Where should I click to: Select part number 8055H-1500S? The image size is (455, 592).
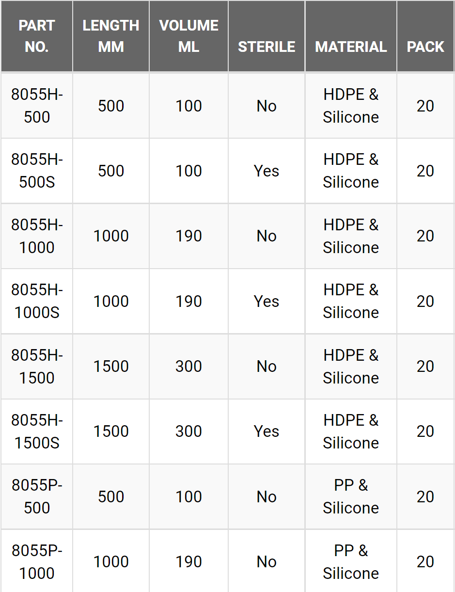click(x=37, y=431)
